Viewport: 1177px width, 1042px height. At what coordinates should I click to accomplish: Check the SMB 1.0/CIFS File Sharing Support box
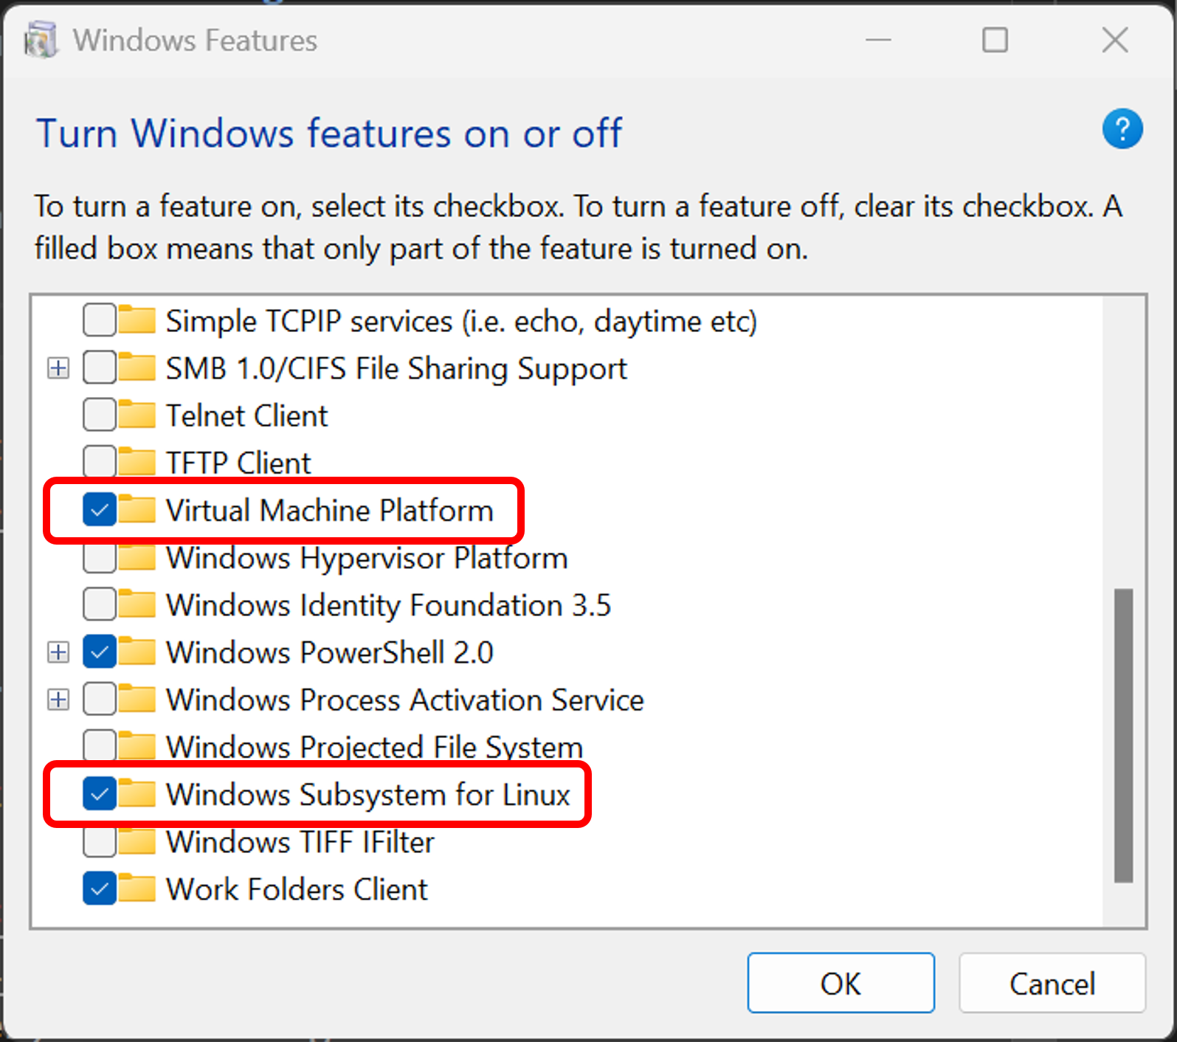point(100,368)
